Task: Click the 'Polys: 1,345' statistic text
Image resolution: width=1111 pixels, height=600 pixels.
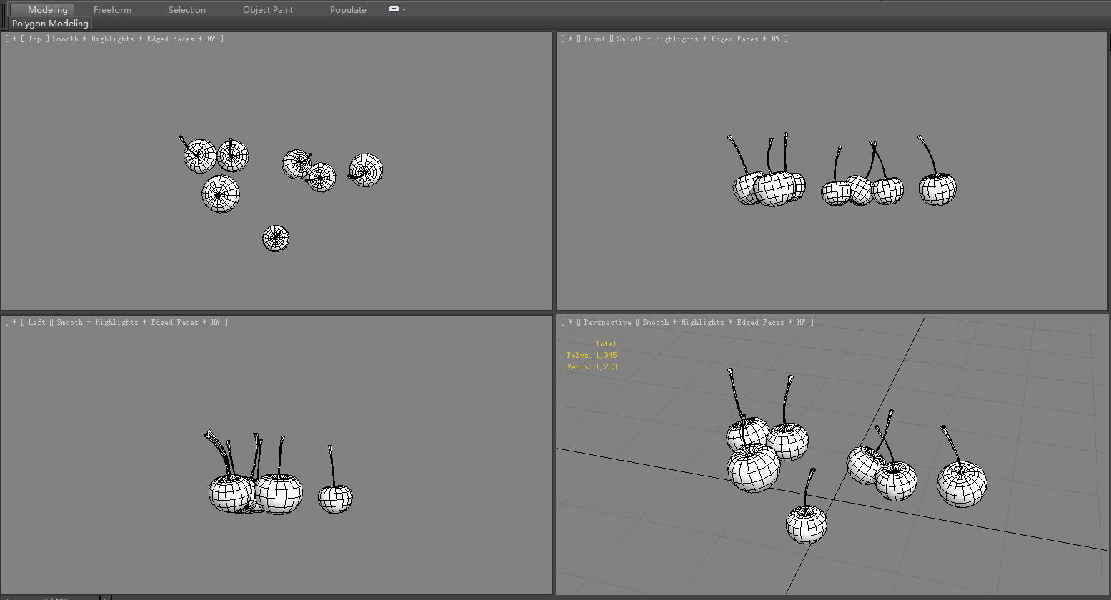Action: point(592,356)
